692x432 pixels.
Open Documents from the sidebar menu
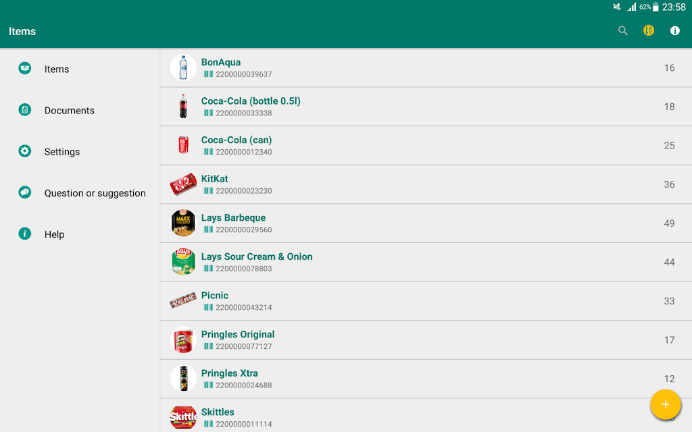[70, 110]
